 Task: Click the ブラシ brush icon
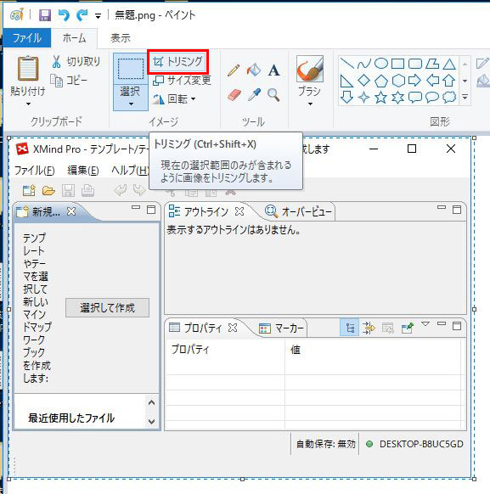[309, 69]
